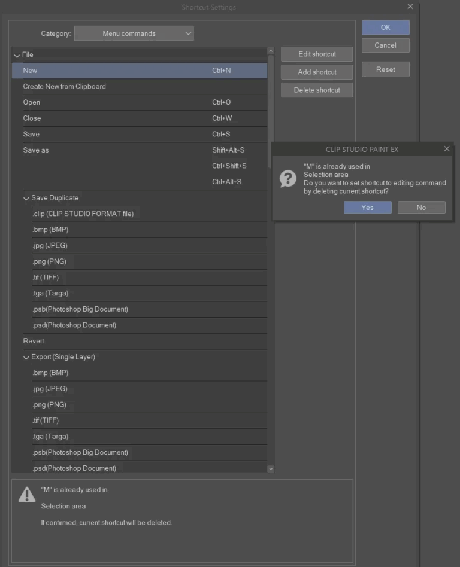The width and height of the screenshot is (460, 567).
Task: Click the Delete shortcut button
Action: point(316,90)
